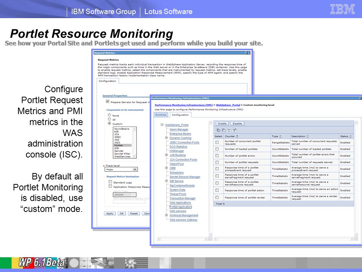
Task: Expand the Dynamic Caching tree node
Action: pos(166,138)
